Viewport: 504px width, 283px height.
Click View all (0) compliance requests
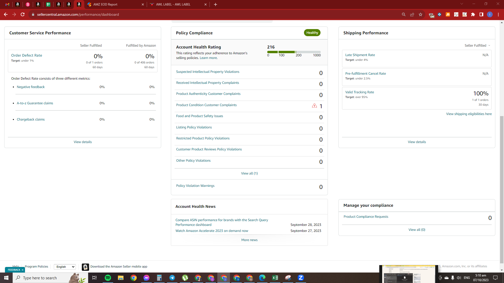click(x=417, y=230)
